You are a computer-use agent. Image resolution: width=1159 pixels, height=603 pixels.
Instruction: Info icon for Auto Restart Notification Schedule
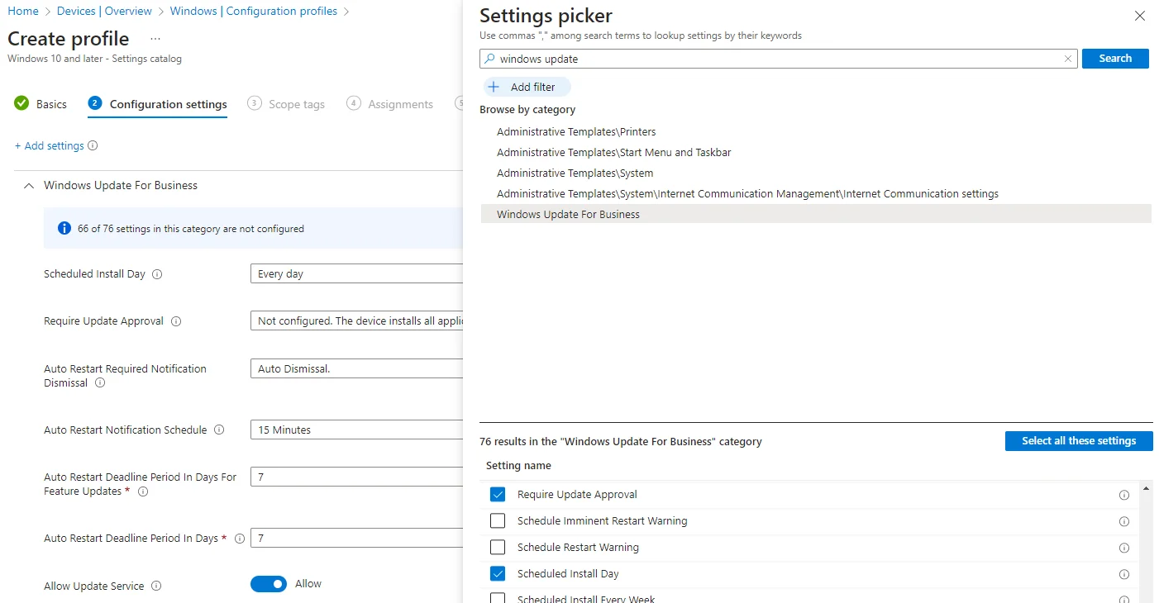coord(219,430)
